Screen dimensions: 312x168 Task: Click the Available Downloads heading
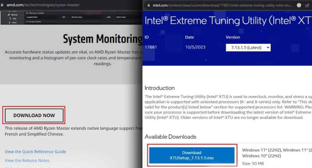pos(170,137)
